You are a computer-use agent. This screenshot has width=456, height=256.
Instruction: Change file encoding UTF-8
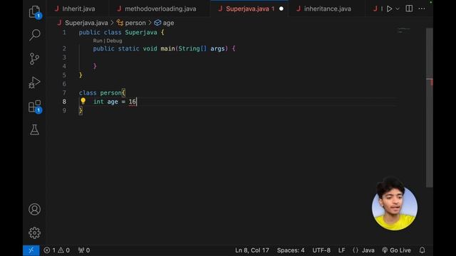(x=321, y=250)
